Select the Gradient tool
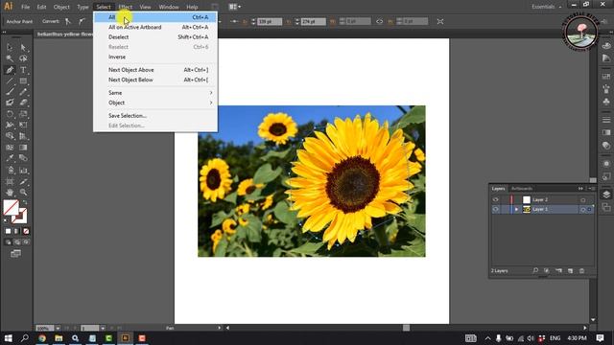614x345 pixels. [x=23, y=148]
